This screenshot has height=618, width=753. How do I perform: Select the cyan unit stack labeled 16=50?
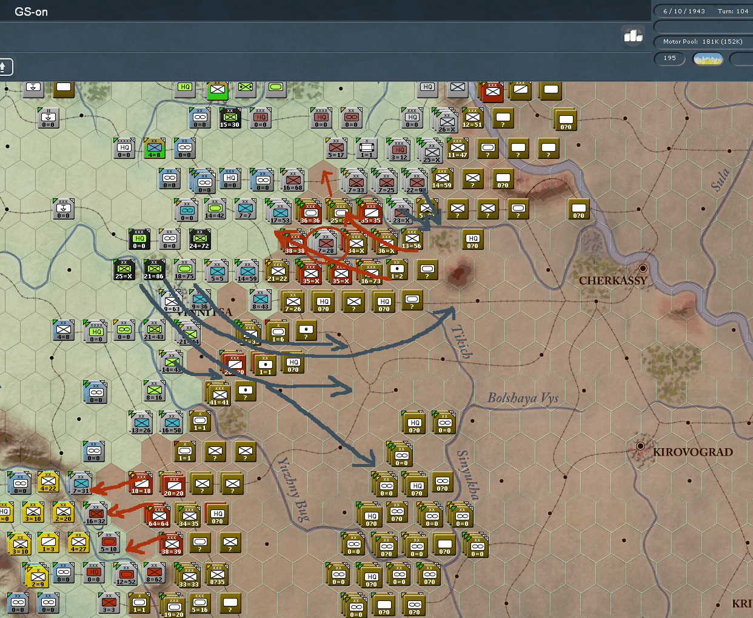(171, 423)
